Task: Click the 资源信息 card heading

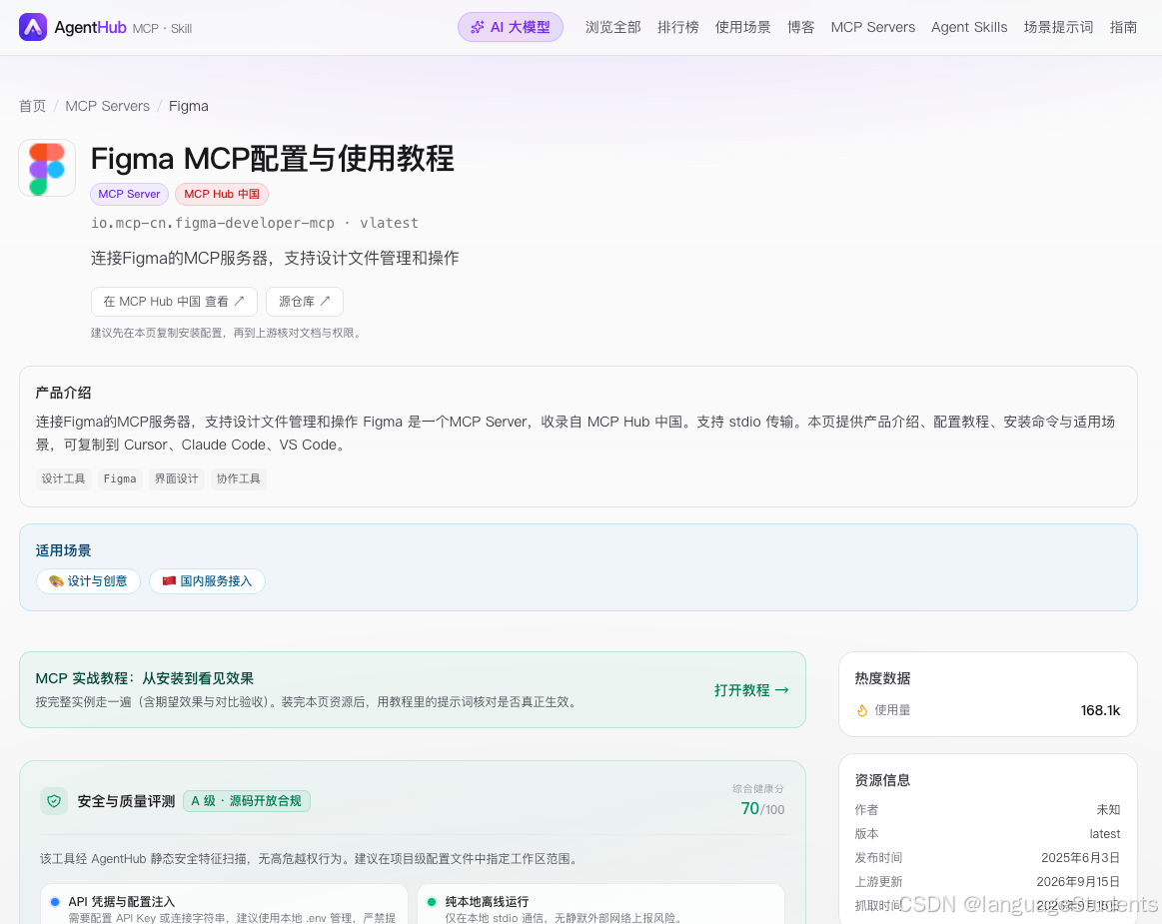Action: (882, 779)
